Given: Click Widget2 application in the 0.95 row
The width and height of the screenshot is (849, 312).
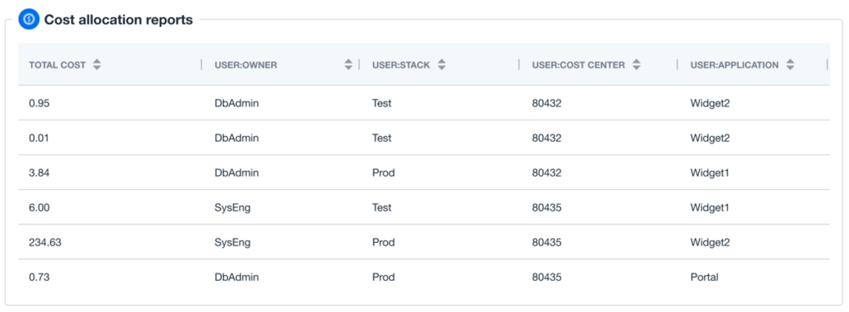Looking at the screenshot, I should point(710,103).
